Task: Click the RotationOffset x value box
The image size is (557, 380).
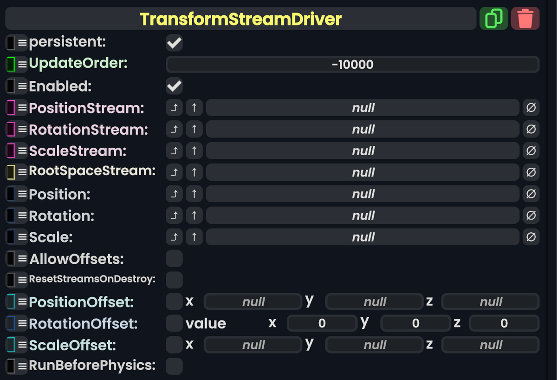Action: (322, 323)
